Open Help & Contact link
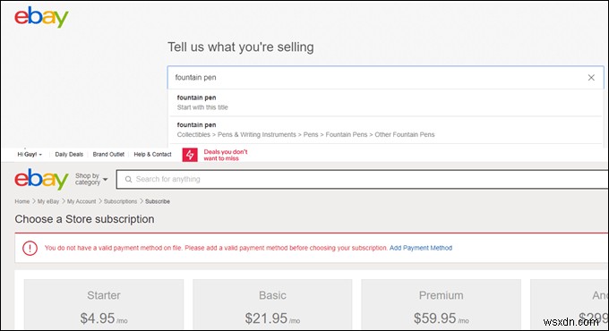 pos(152,155)
